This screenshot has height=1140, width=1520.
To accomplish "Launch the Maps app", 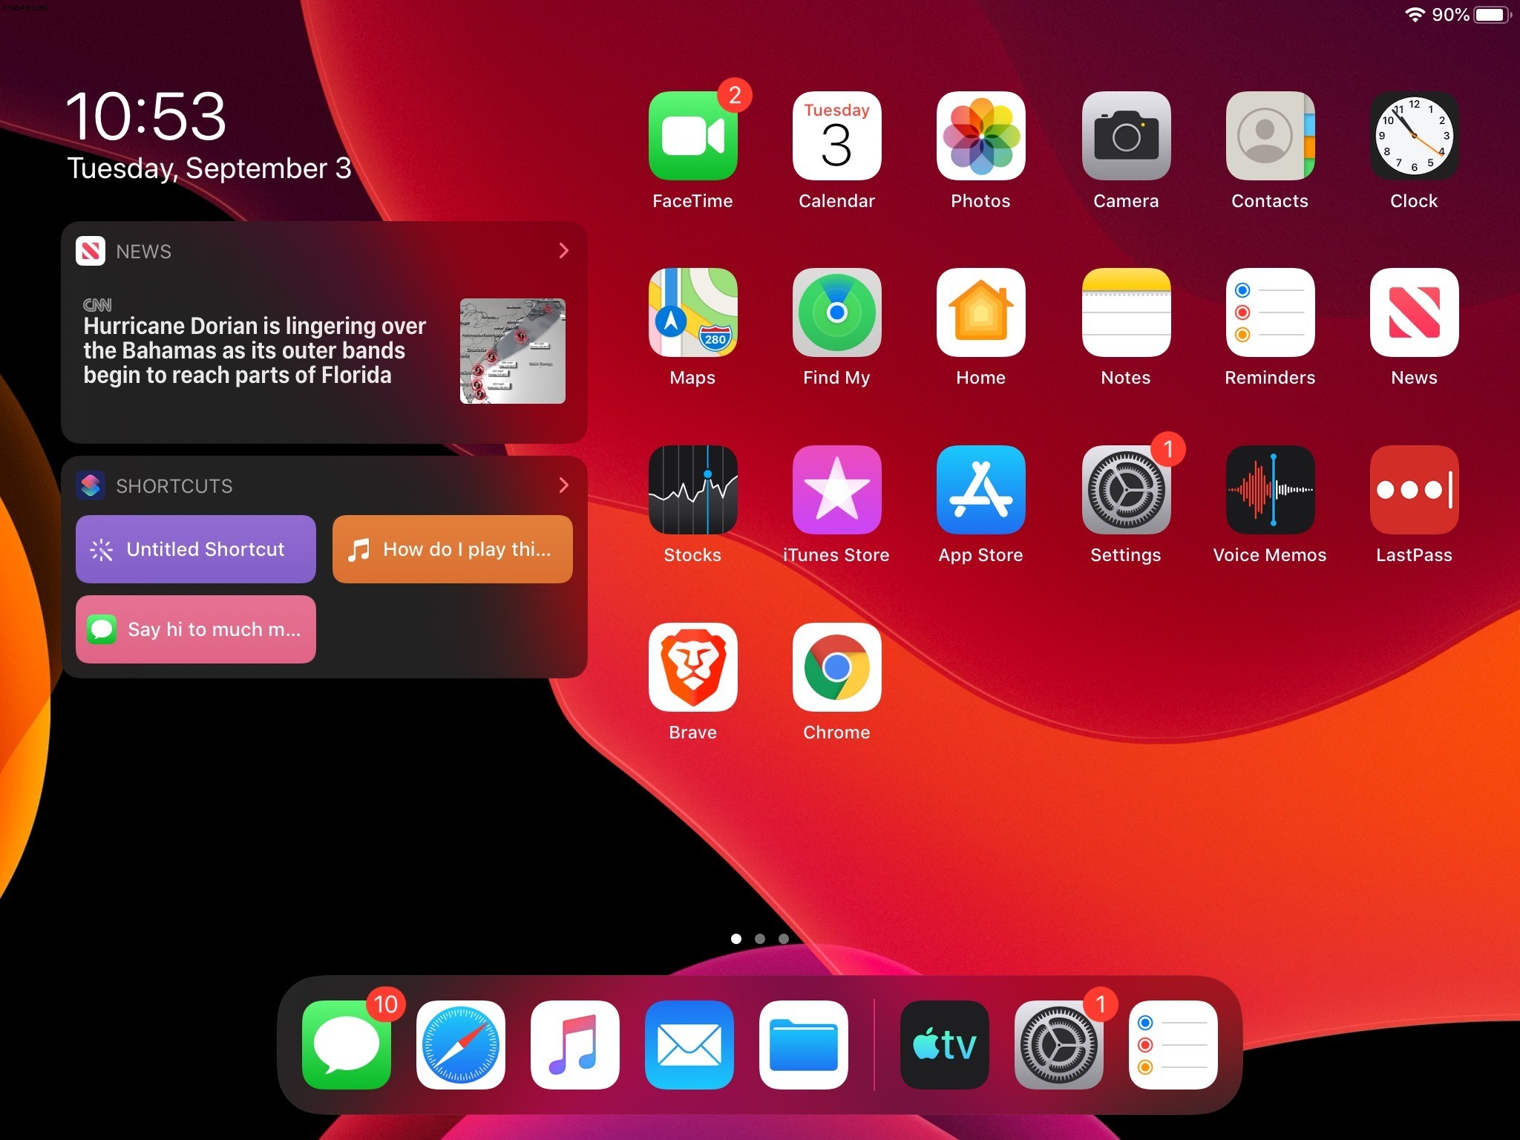I will tap(692, 312).
